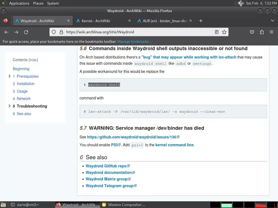Expand the Prerequisites contents section
278x208 pixels.
pos(10,76)
